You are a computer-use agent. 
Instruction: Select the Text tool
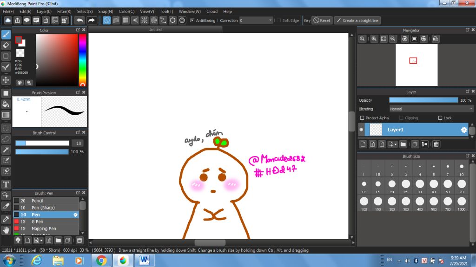click(x=6, y=184)
